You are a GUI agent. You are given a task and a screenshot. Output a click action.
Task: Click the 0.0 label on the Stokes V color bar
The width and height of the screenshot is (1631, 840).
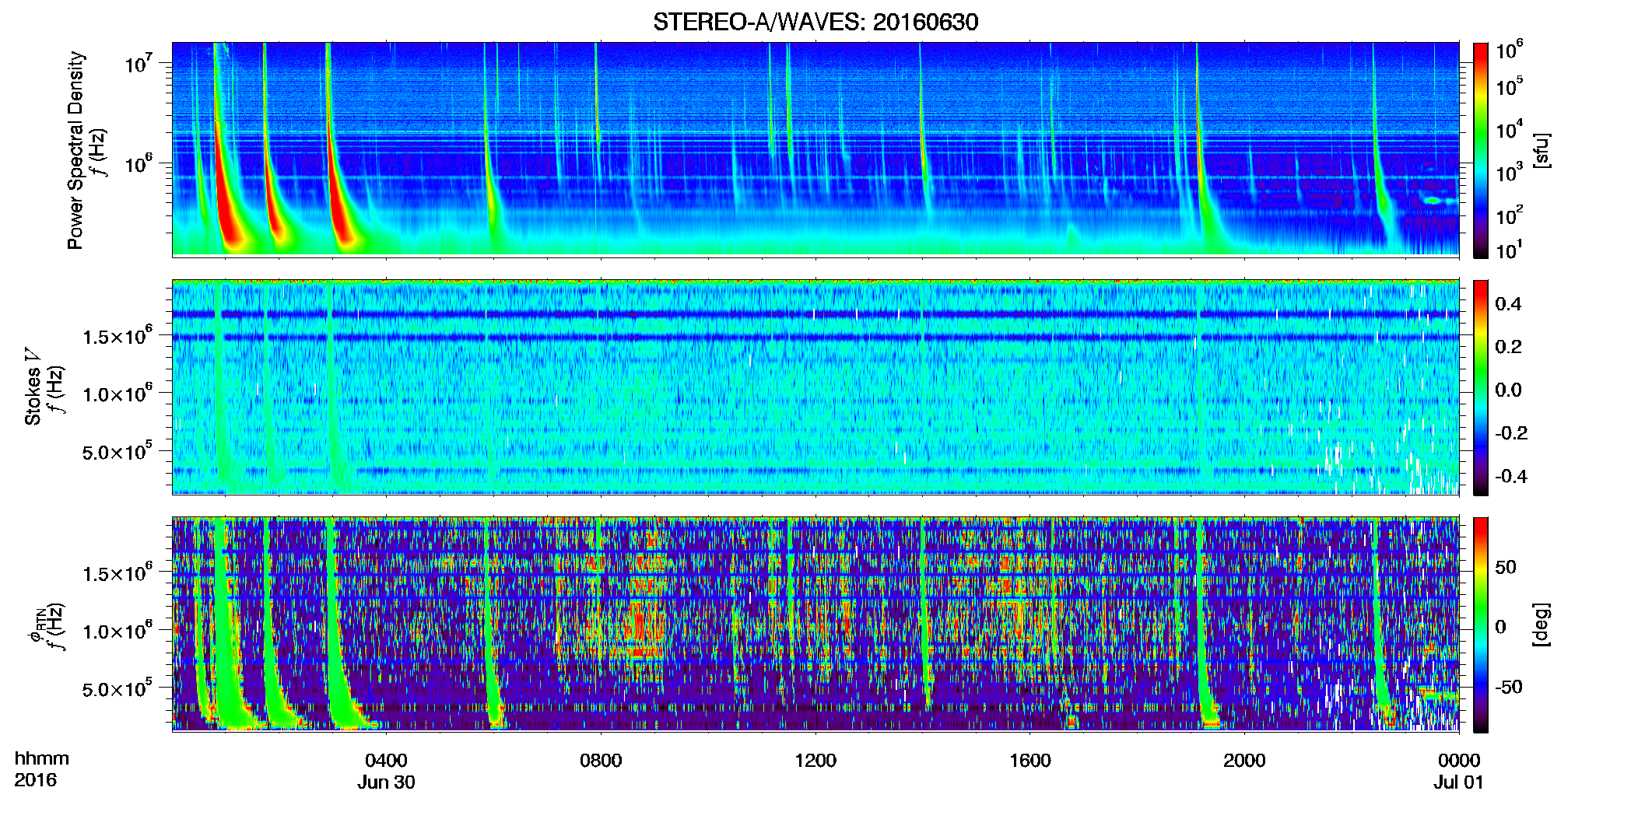[1508, 389]
